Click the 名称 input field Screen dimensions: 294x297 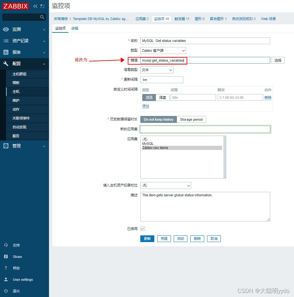coord(205,41)
